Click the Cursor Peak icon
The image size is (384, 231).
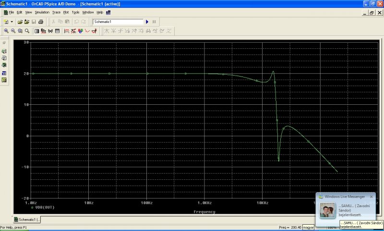pyautogui.click(x=107, y=31)
